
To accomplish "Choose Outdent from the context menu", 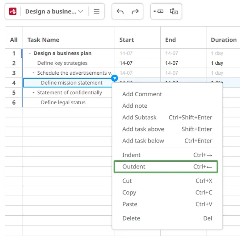I will click(166, 167).
